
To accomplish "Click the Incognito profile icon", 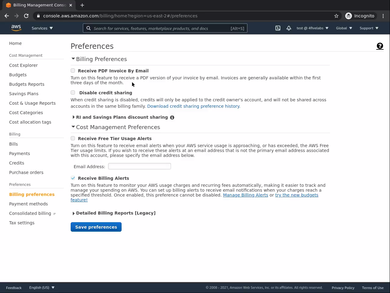I will pos(360,16).
